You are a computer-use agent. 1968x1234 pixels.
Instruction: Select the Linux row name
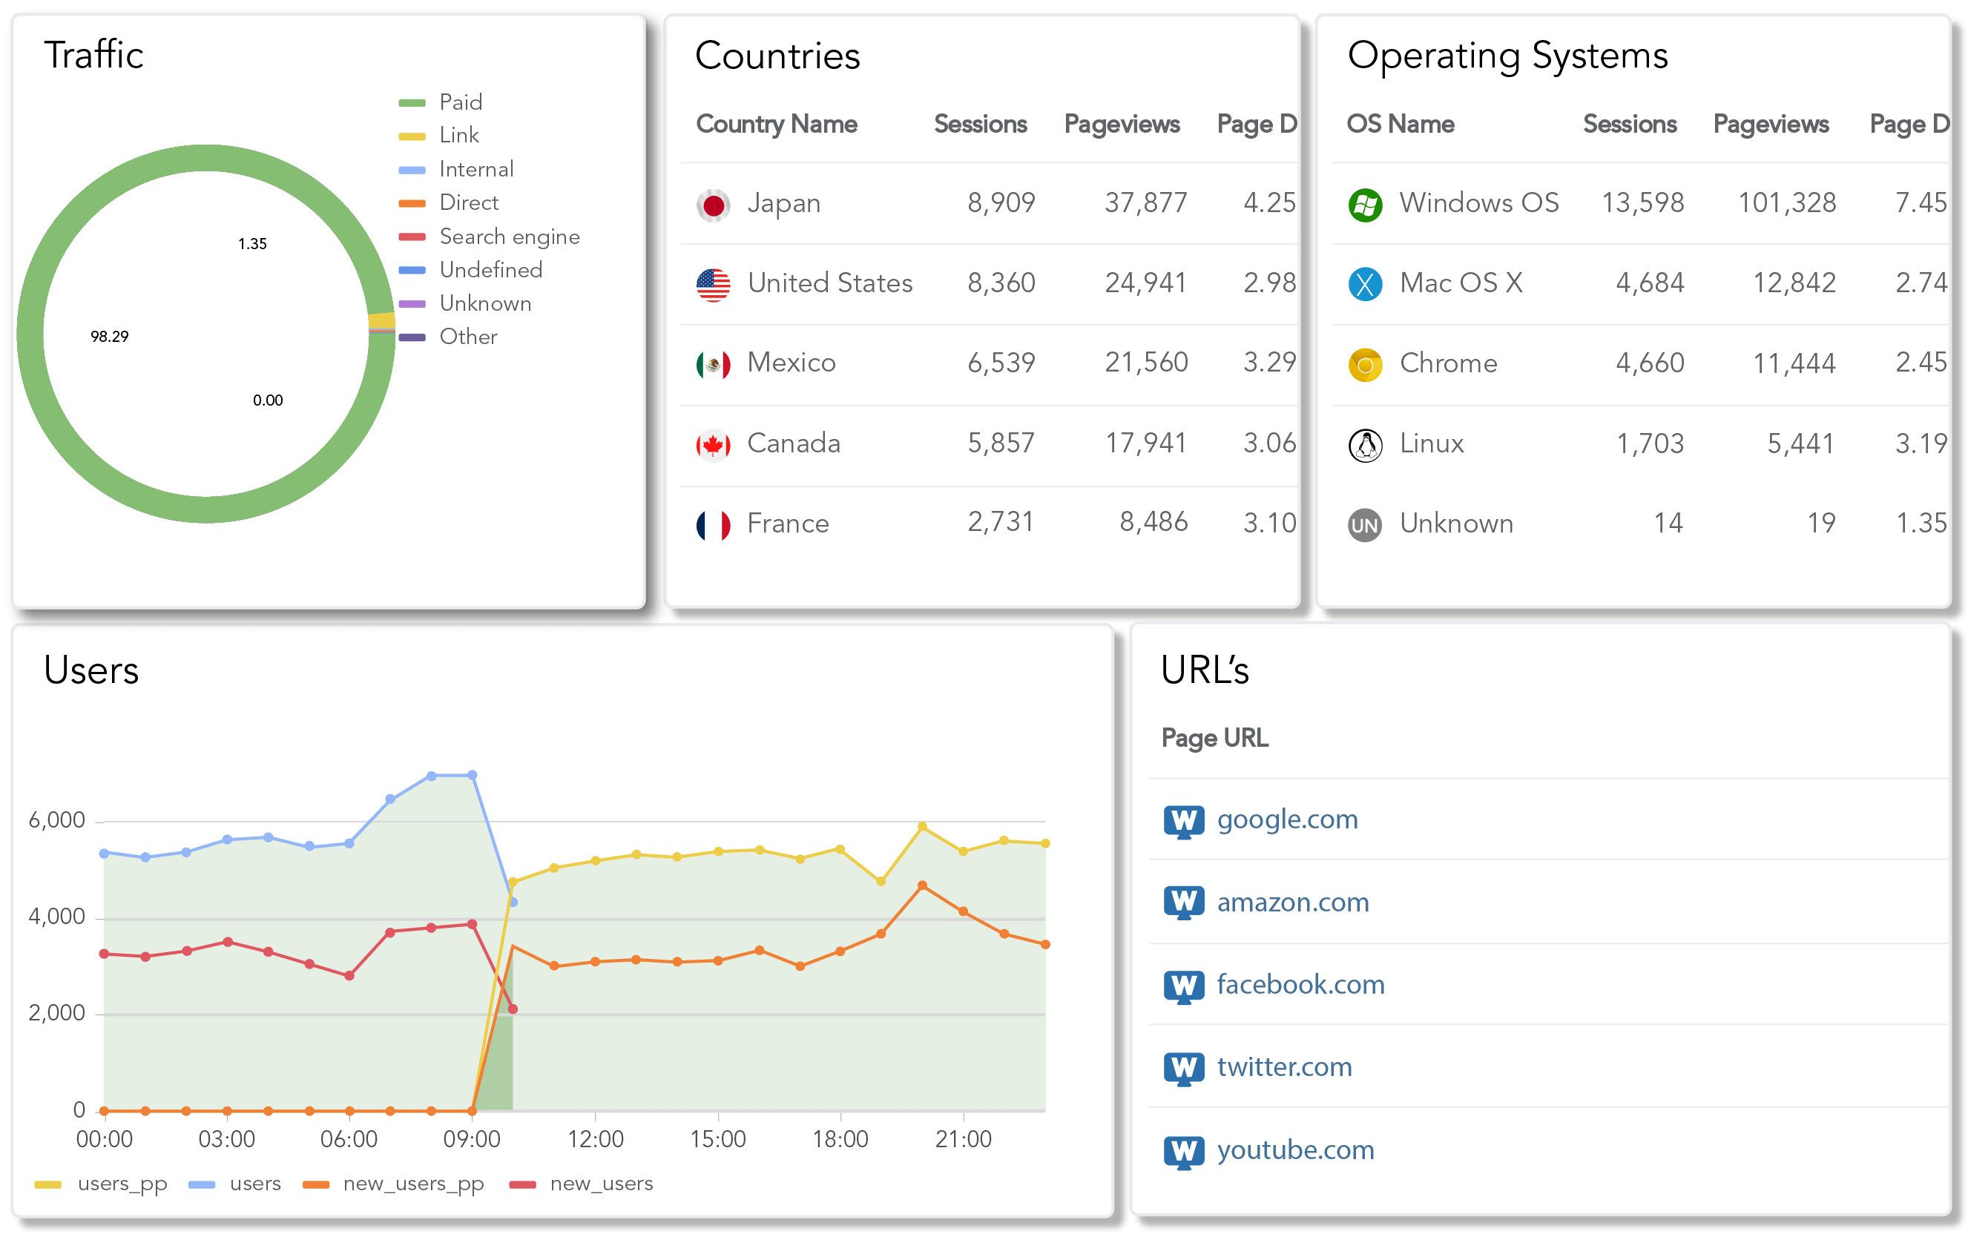(x=1432, y=443)
